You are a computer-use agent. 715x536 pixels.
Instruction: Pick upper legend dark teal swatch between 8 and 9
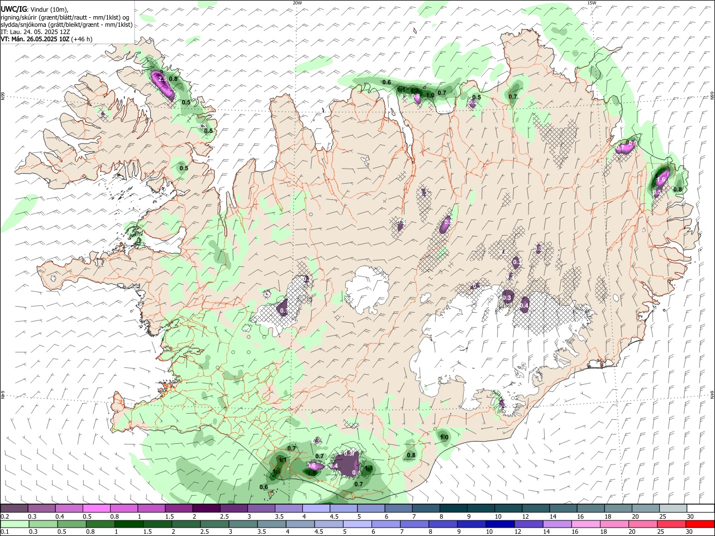click(x=454, y=509)
